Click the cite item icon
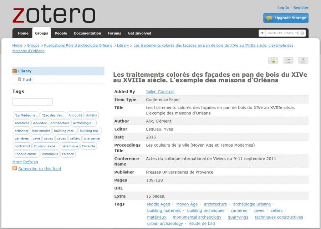 pyautogui.click(x=303, y=61)
